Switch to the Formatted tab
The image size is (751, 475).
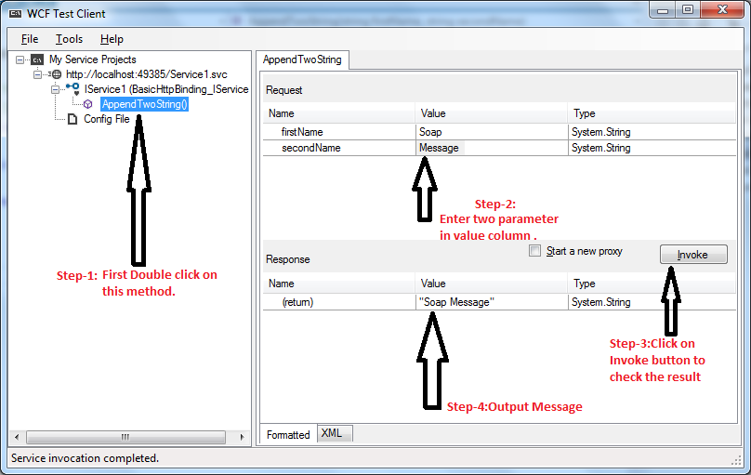[x=288, y=434]
